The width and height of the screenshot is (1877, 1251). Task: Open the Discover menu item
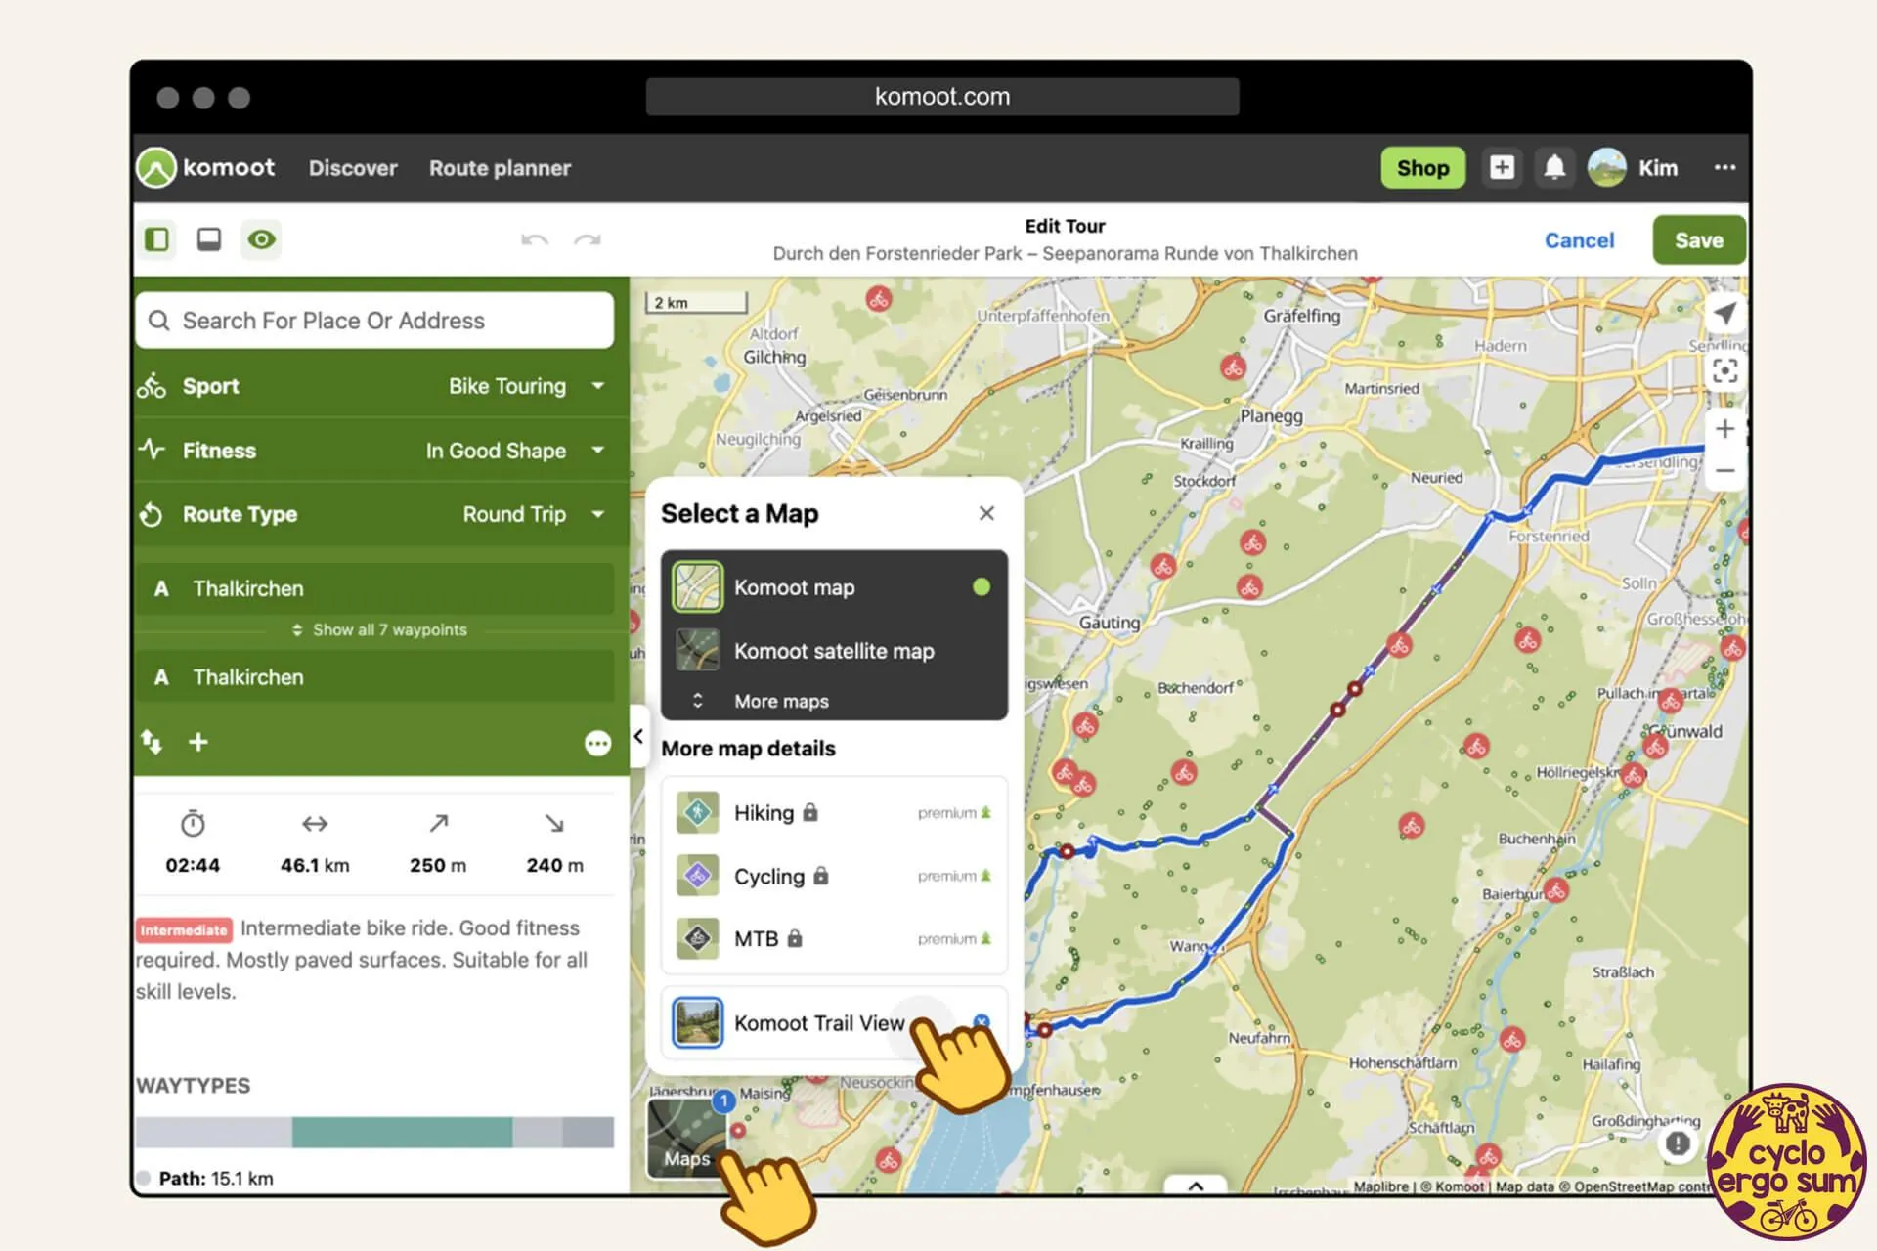353,167
